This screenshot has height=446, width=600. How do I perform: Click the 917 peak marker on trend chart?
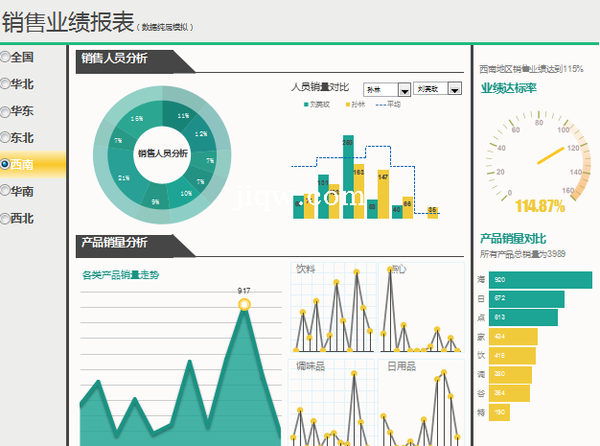tap(243, 304)
